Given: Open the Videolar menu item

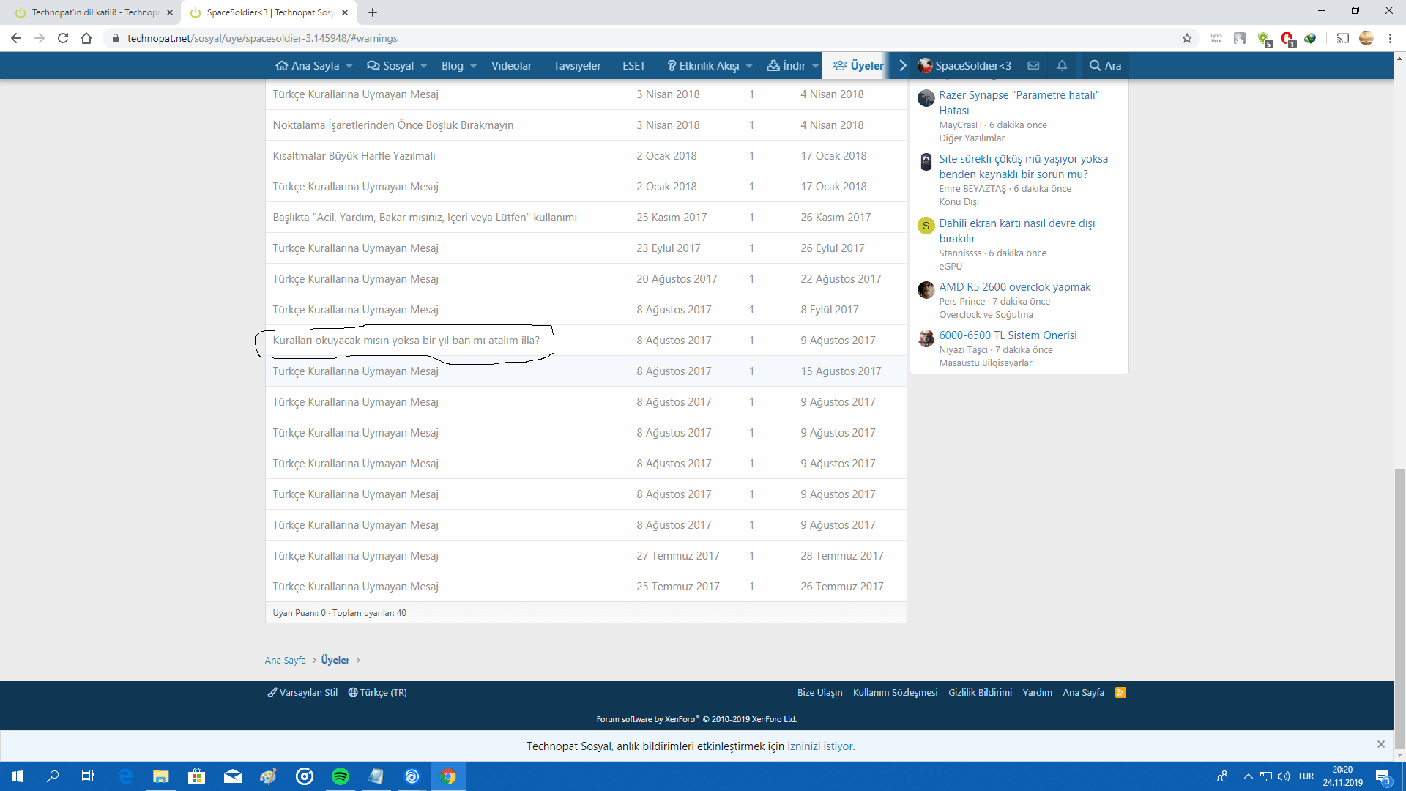Looking at the screenshot, I should click(511, 66).
